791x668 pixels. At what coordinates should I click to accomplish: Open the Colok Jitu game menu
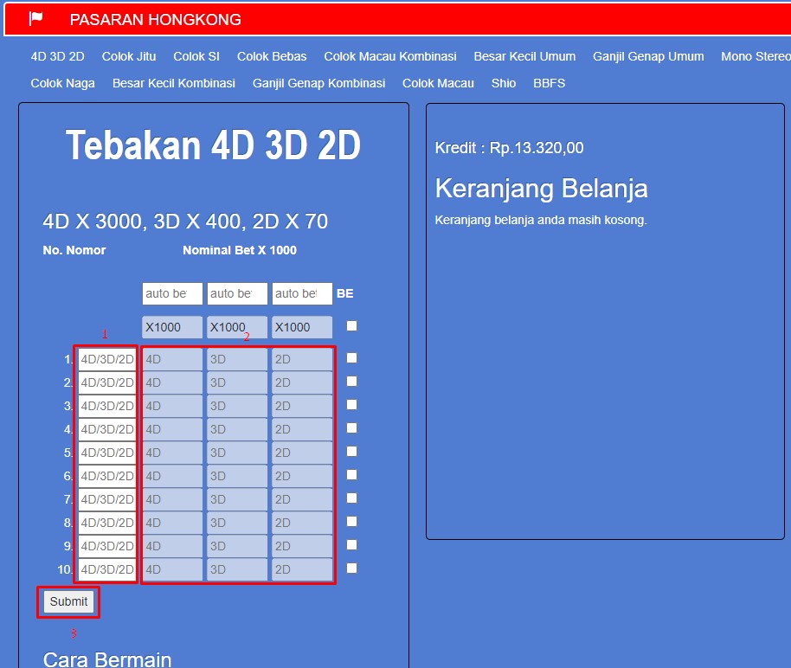pyautogui.click(x=128, y=56)
